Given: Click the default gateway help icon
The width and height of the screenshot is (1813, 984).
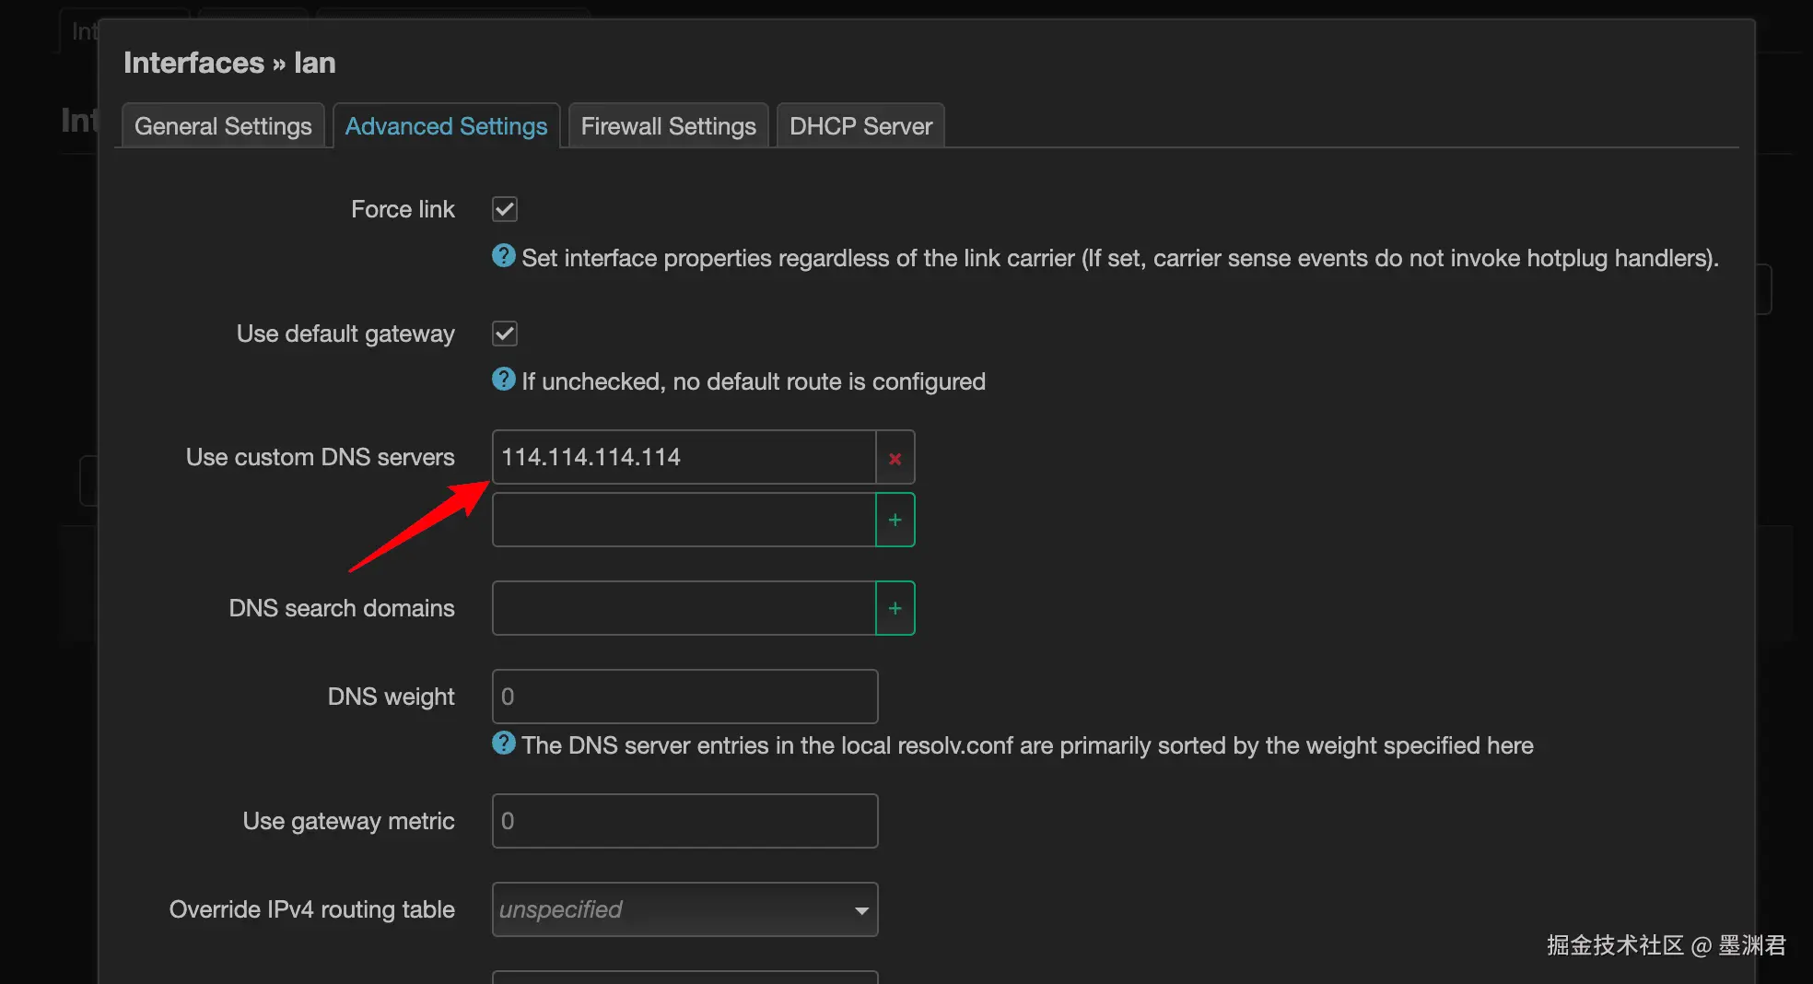Looking at the screenshot, I should click(x=503, y=379).
